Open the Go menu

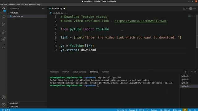(23, 5)
